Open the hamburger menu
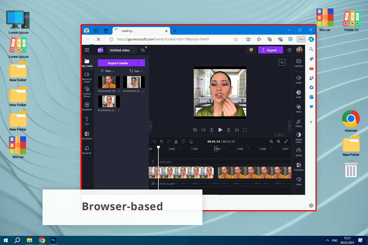 tap(87, 50)
